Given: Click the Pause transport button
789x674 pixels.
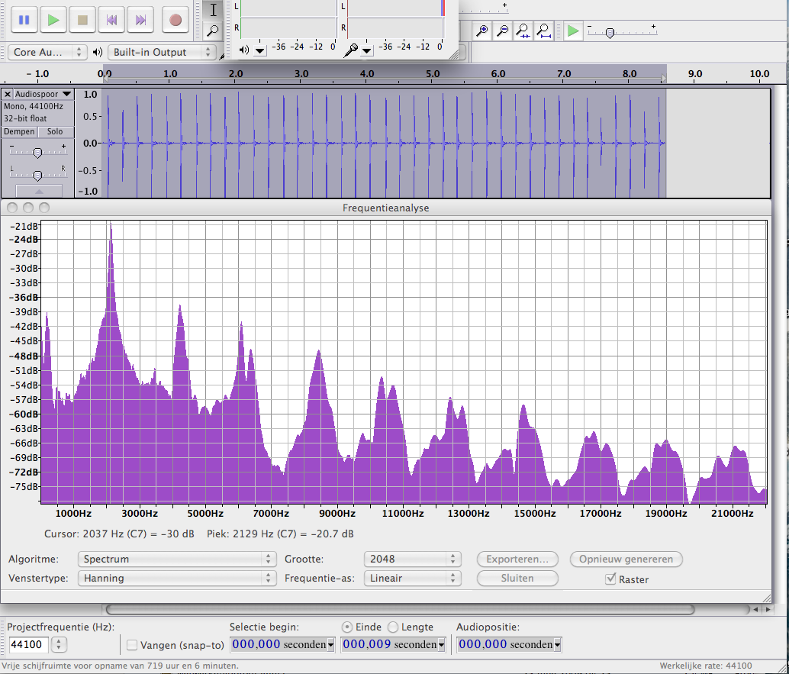Looking at the screenshot, I should coord(24,20).
